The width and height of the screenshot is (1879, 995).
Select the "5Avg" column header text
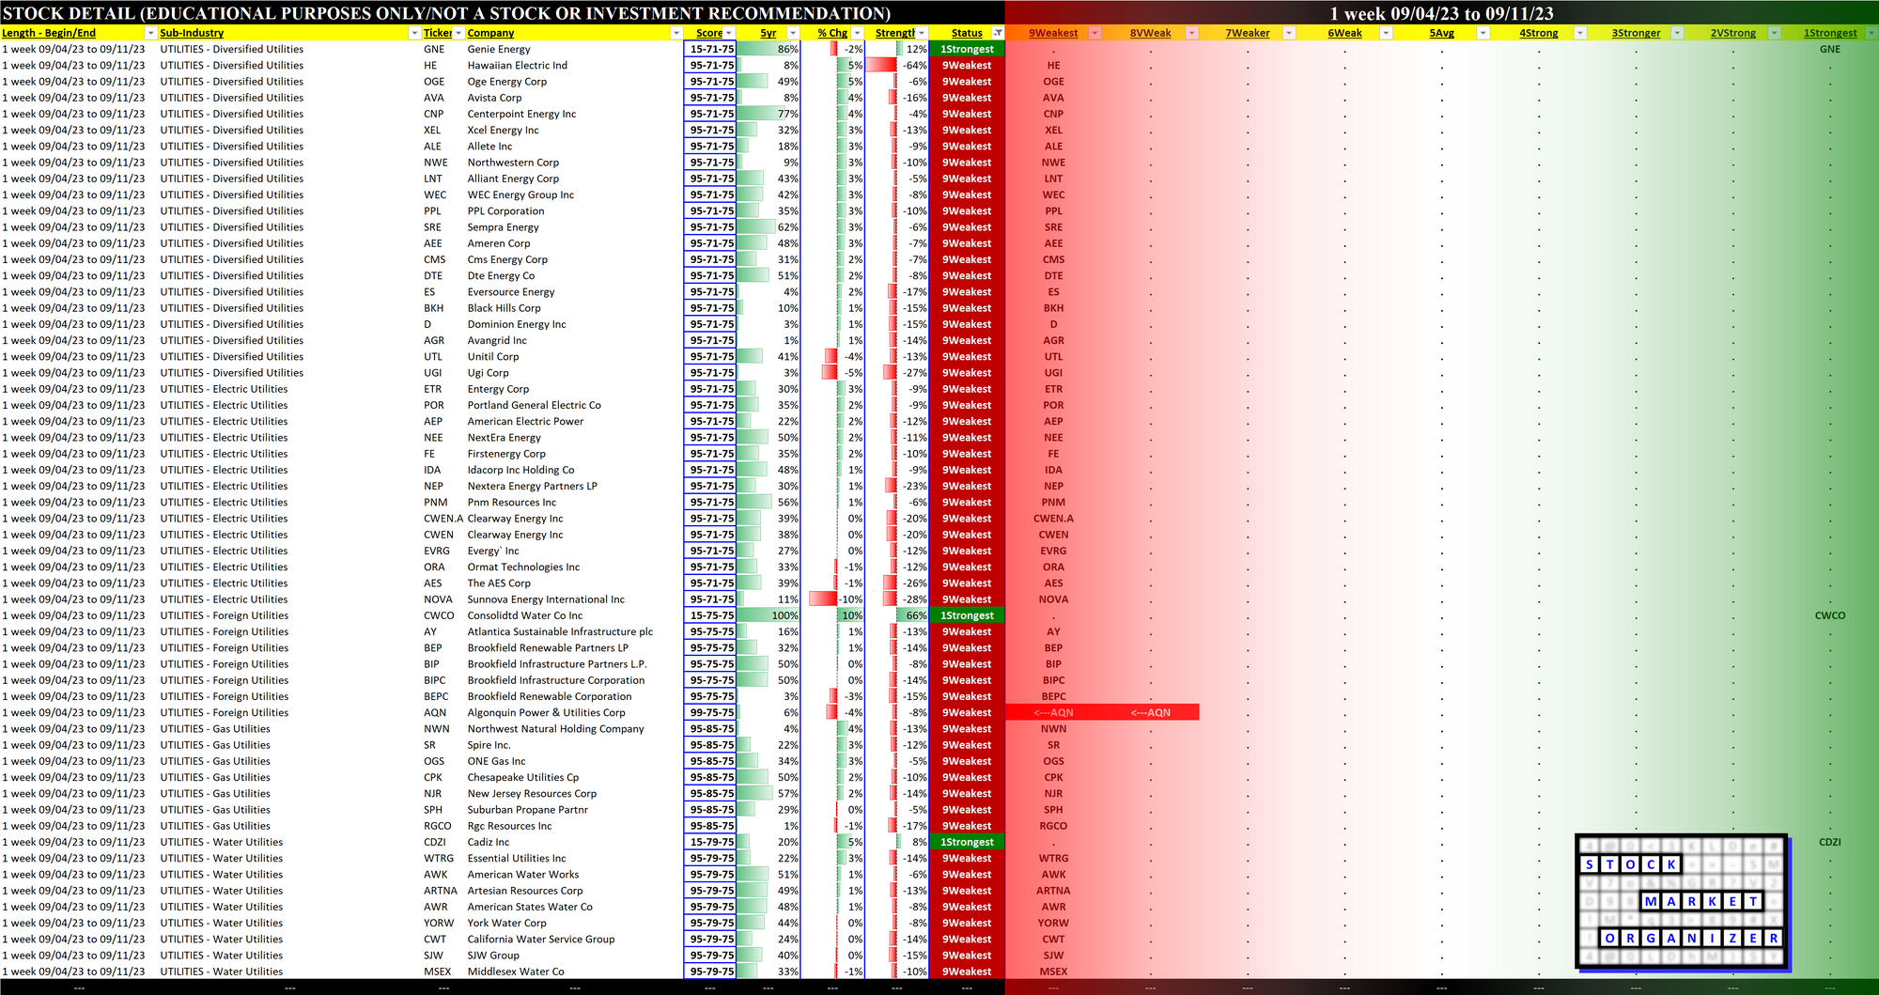[1442, 33]
